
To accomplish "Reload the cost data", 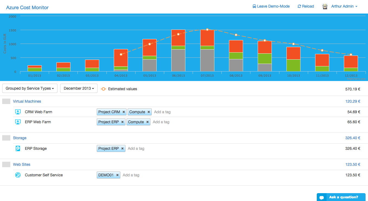I will click(x=306, y=6).
